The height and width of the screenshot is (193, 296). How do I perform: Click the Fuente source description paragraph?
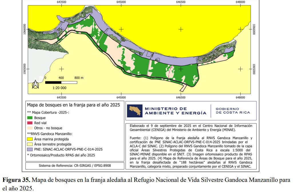click(x=191, y=152)
